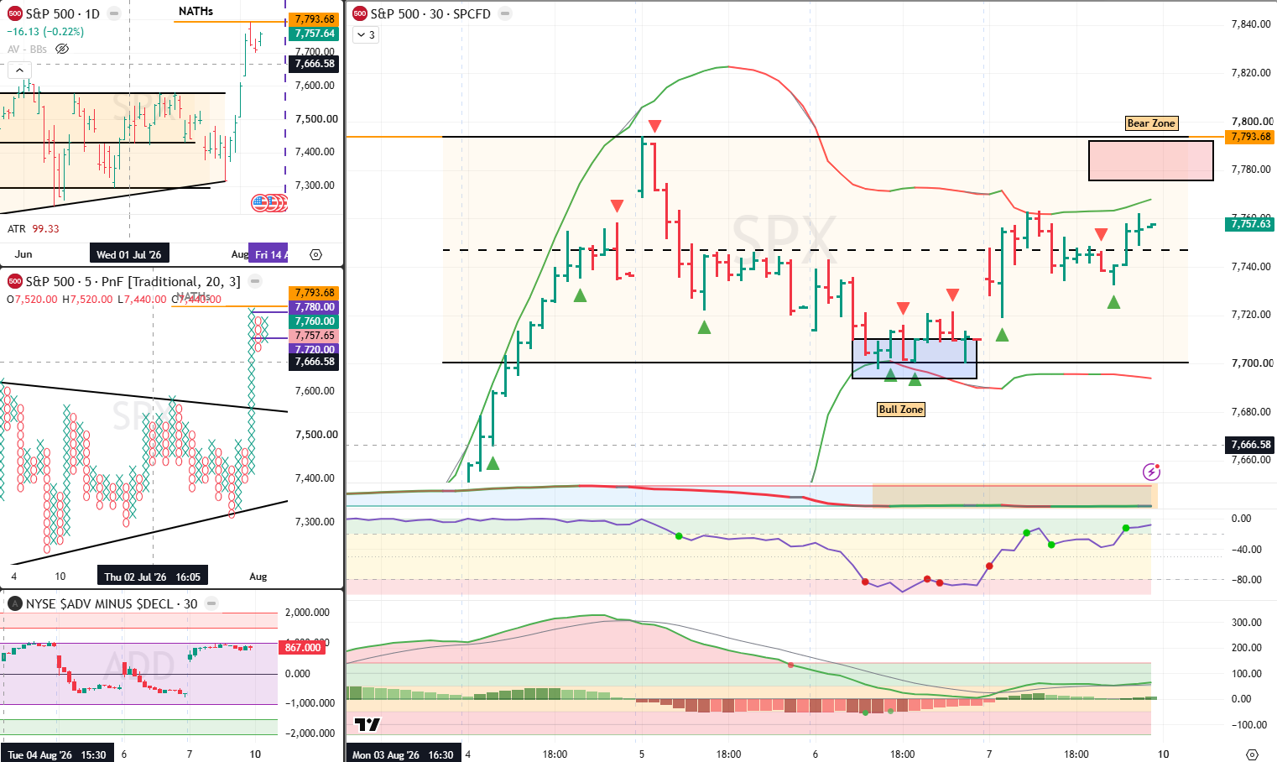The width and height of the screenshot is (1277, 762).
Task: Click the ATR 99.33 indicator readout
Action: point(34,228)
